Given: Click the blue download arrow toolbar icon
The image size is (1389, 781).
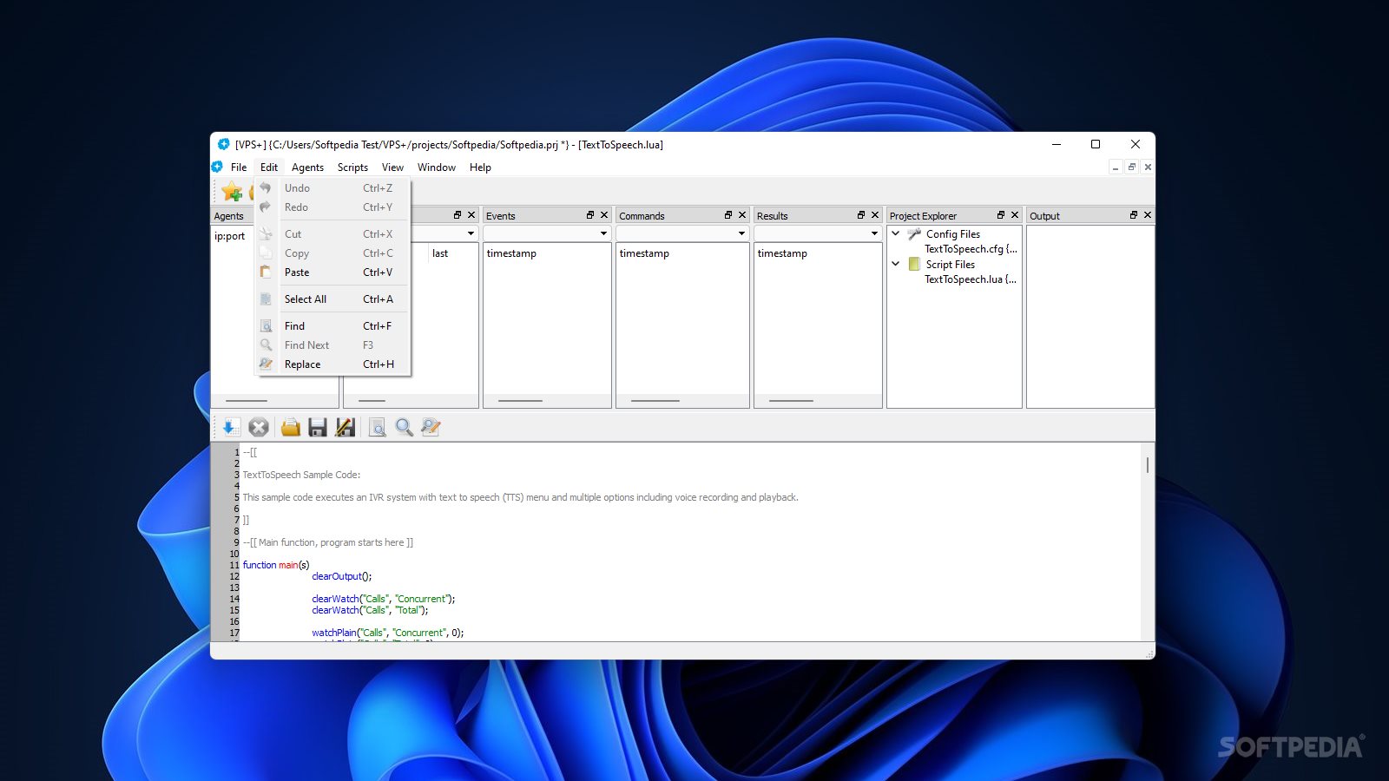Looking at the screenshot, I should (x=230, y=427).
